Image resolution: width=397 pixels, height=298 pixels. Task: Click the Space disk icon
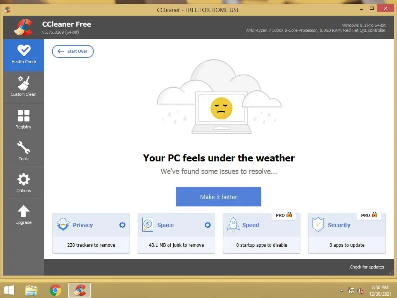[x=148, y=225]
